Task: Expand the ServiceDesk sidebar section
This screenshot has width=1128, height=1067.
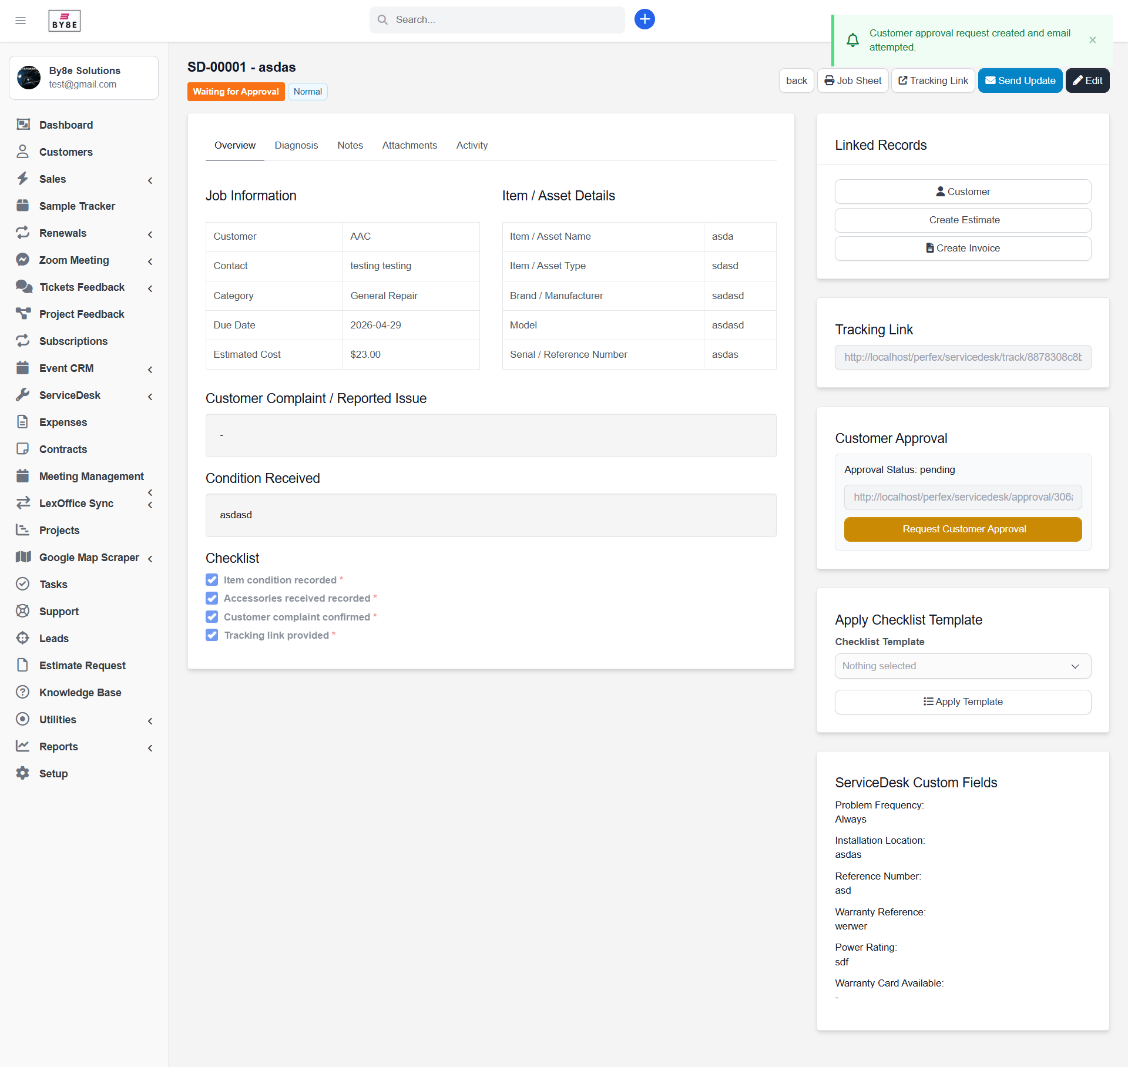Action: click(150, 396)
